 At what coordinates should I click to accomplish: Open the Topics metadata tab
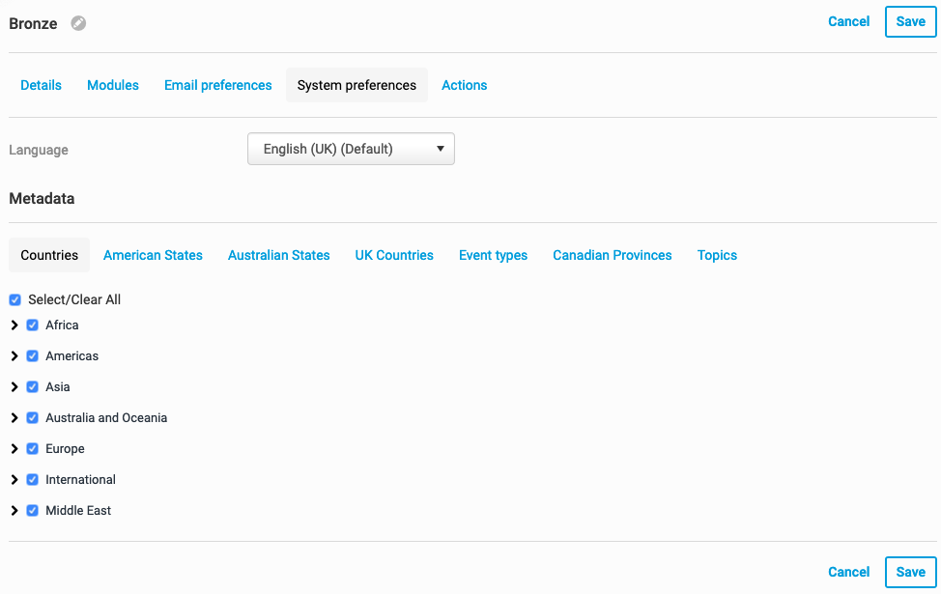pos(717,256)
